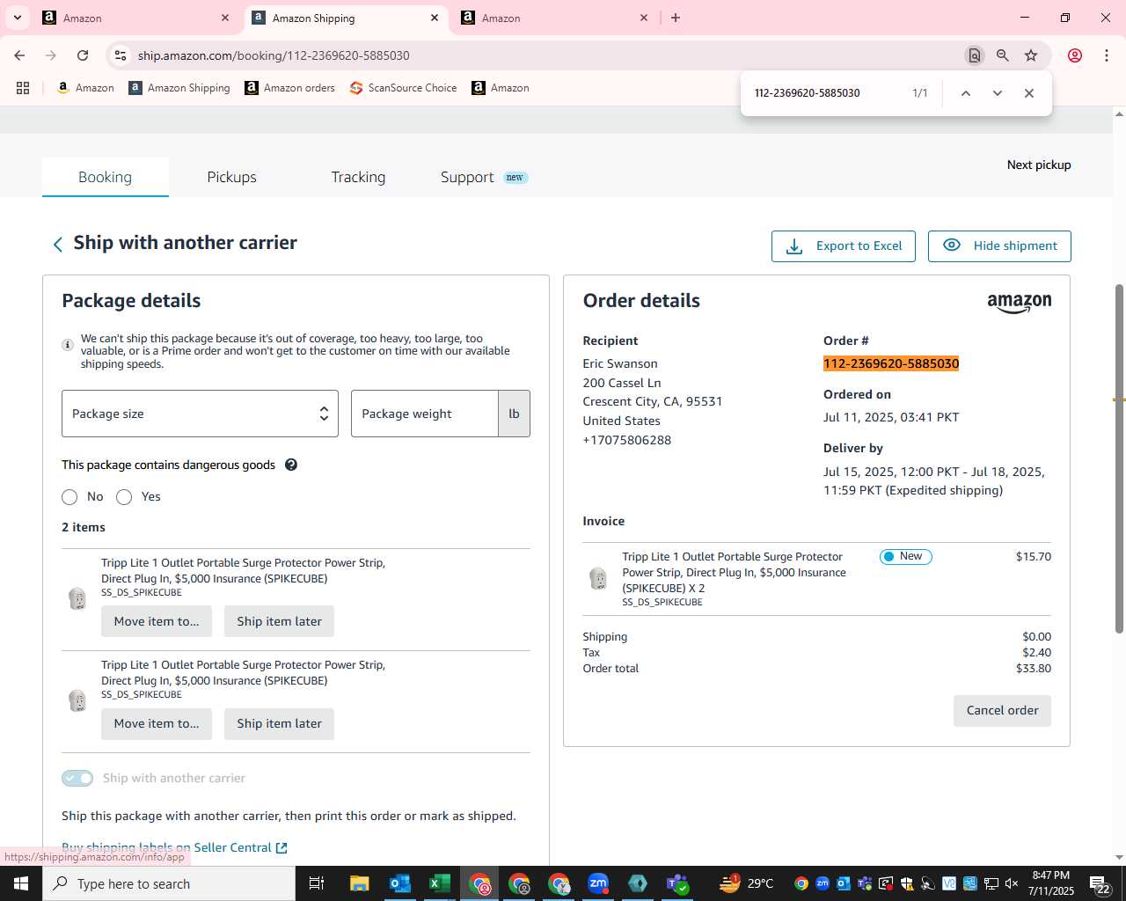Open Amazon Shipping bookmark
Image resolution: width=1126 pixels, height=901 pixels.
click(179, 88)
